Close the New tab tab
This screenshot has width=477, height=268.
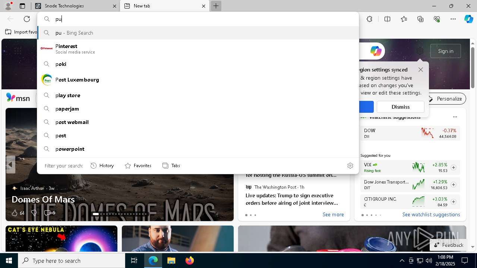203,6
